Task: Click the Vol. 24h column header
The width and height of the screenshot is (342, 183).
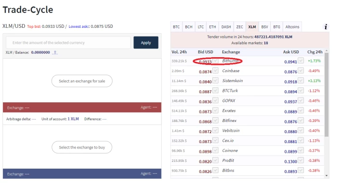Action: tap(179, 52)
